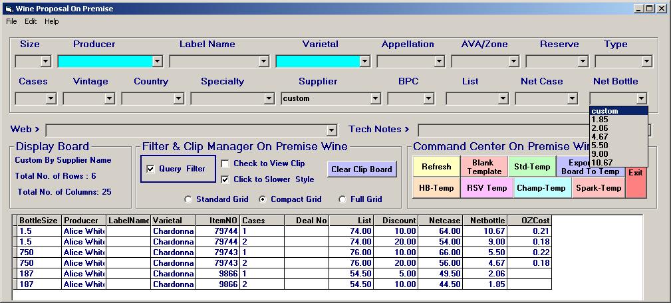
Task: Choose 9.00 in the Net Bottle list
Action: 618,154
